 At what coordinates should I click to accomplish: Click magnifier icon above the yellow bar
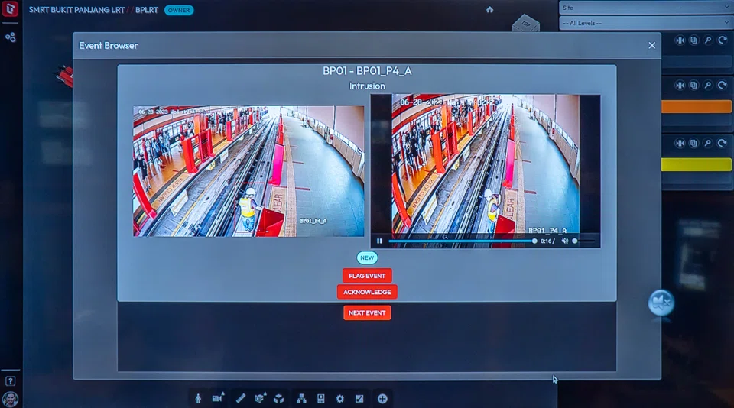click(x=708, y=143)
